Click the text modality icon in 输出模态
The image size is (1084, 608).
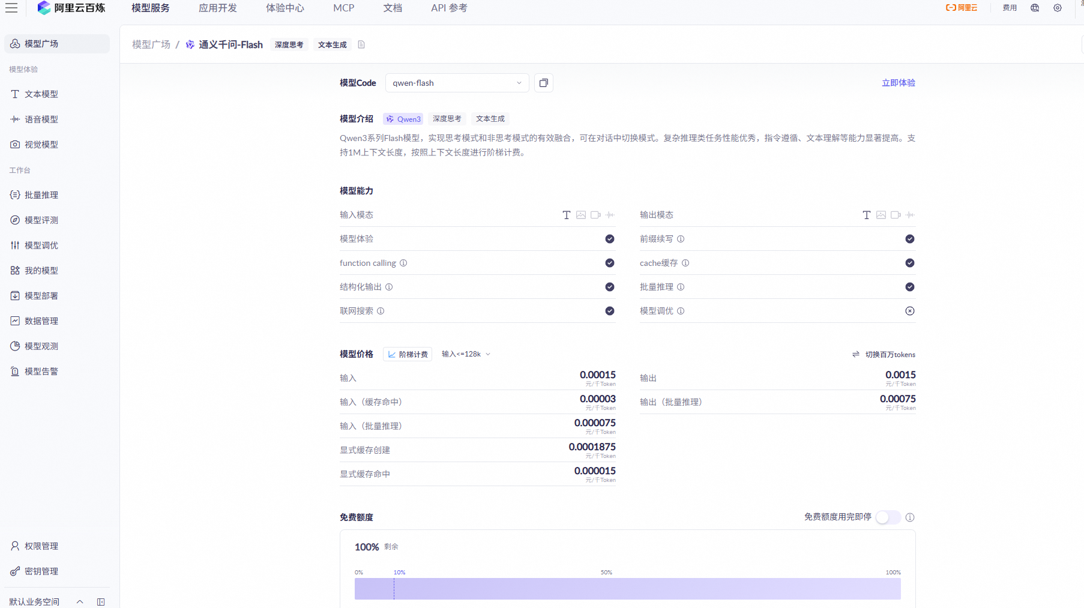tap(866, 215)
